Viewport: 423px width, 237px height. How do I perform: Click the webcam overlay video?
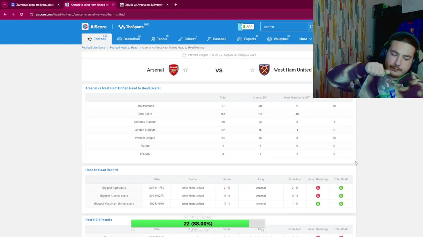[368, 49]
